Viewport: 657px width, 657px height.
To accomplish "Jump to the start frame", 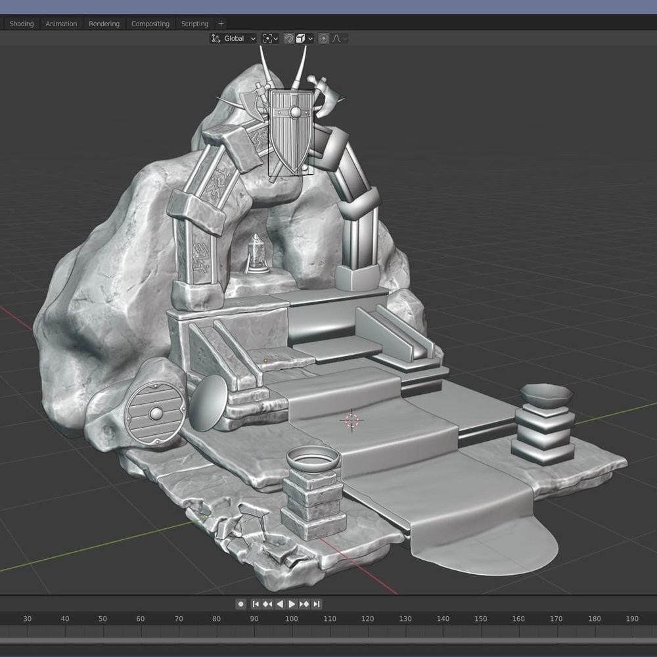I will click(x=255, y=604).
